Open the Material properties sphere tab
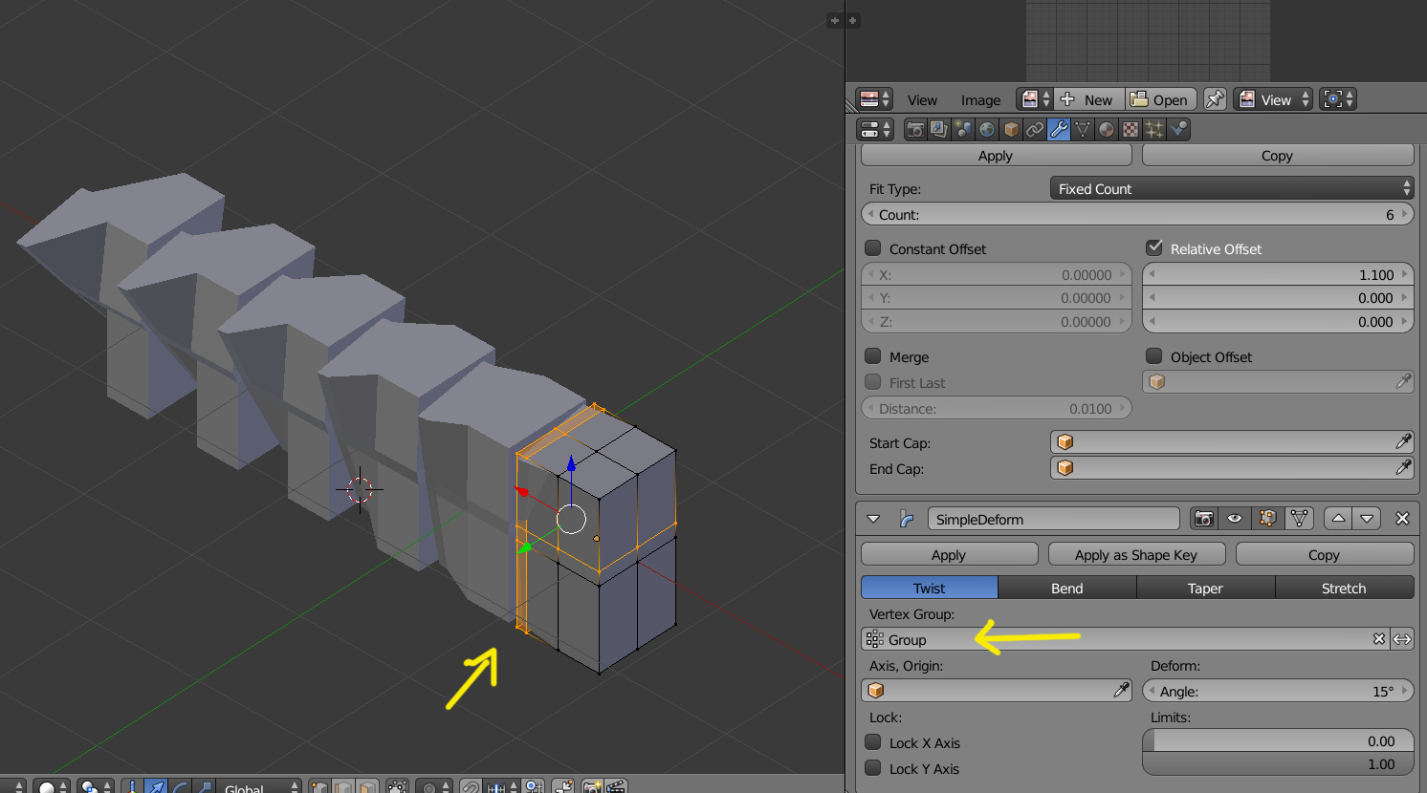 pos(1107,129)
